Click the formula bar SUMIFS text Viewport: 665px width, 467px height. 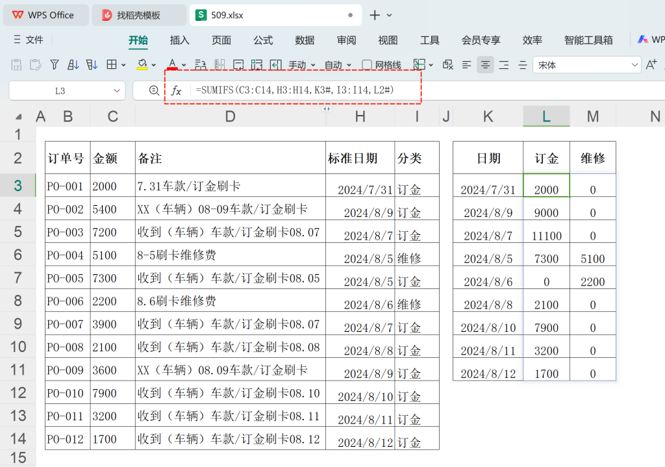(x=295, y=90)
